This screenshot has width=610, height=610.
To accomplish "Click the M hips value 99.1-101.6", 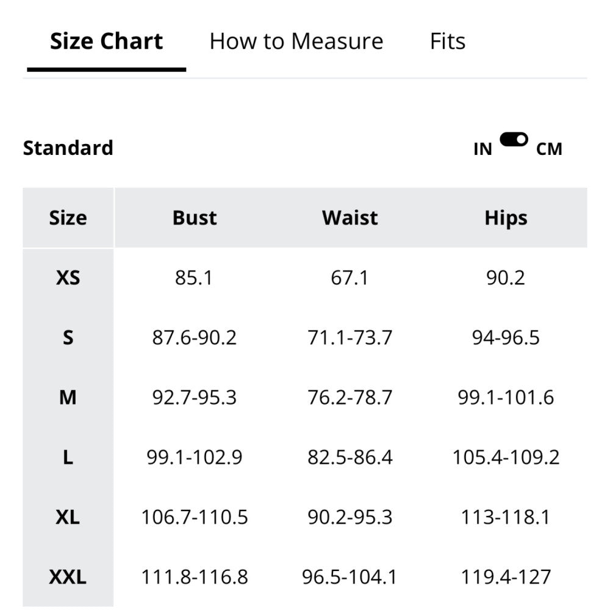I will tap(506, 398).
